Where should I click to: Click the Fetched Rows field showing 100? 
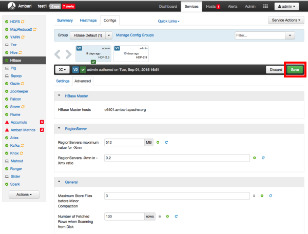point(124,217)
